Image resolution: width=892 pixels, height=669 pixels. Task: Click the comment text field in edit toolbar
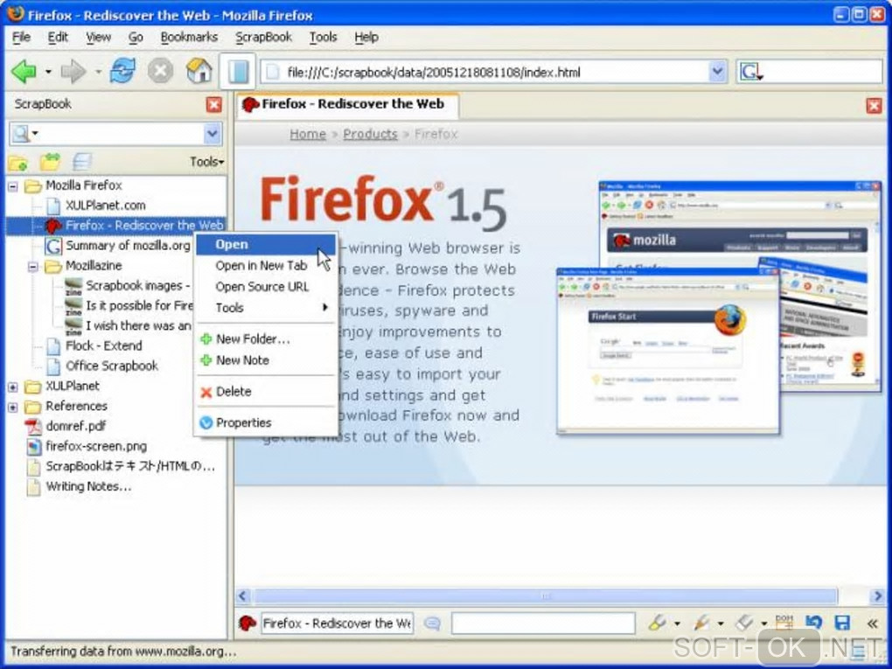[x=543, y=624]
